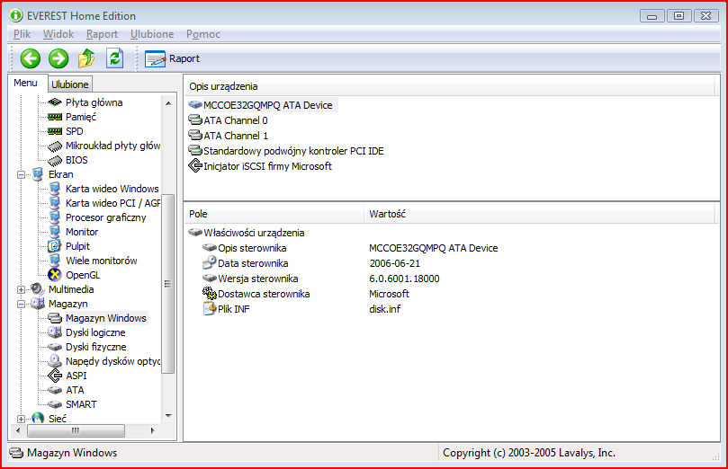Open the Raport menu
This screenshot has width=728, height=469.
pyautogui.click(x=102, y=34)
